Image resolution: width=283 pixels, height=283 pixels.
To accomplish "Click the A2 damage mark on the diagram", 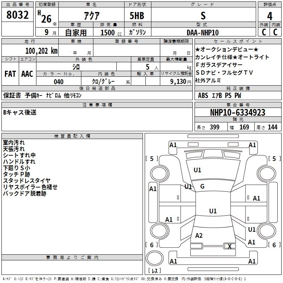I will tap(199, 236).
